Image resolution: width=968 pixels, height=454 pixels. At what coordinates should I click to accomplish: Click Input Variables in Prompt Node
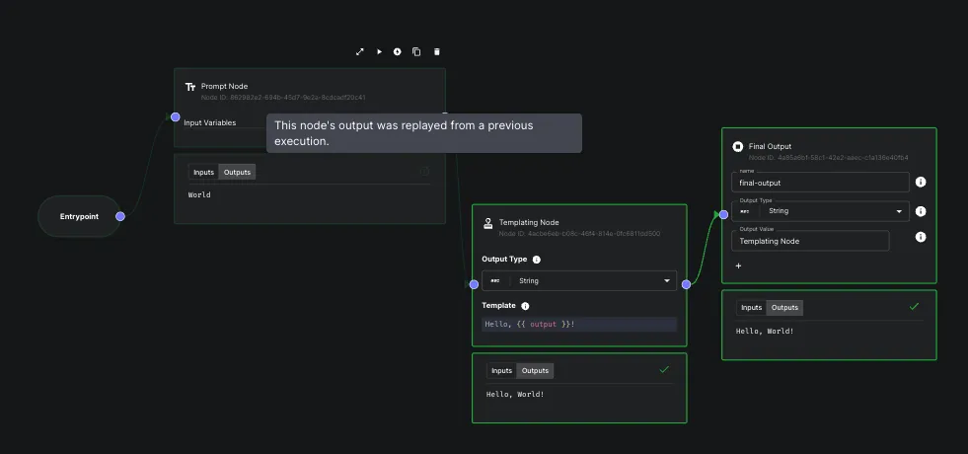coord(210,123)
